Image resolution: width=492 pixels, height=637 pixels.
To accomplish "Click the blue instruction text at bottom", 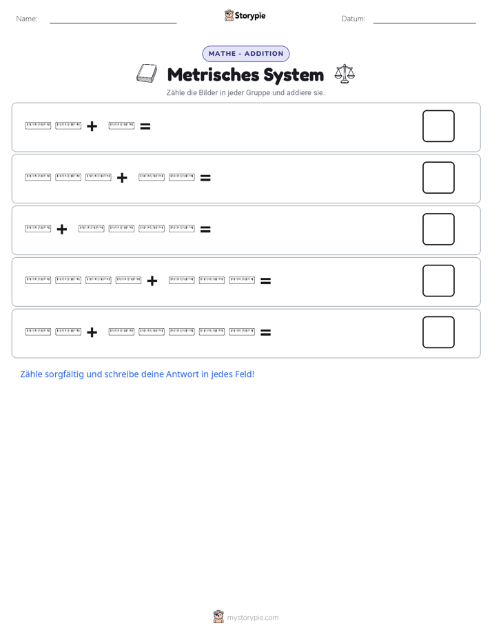I will 137,374.
